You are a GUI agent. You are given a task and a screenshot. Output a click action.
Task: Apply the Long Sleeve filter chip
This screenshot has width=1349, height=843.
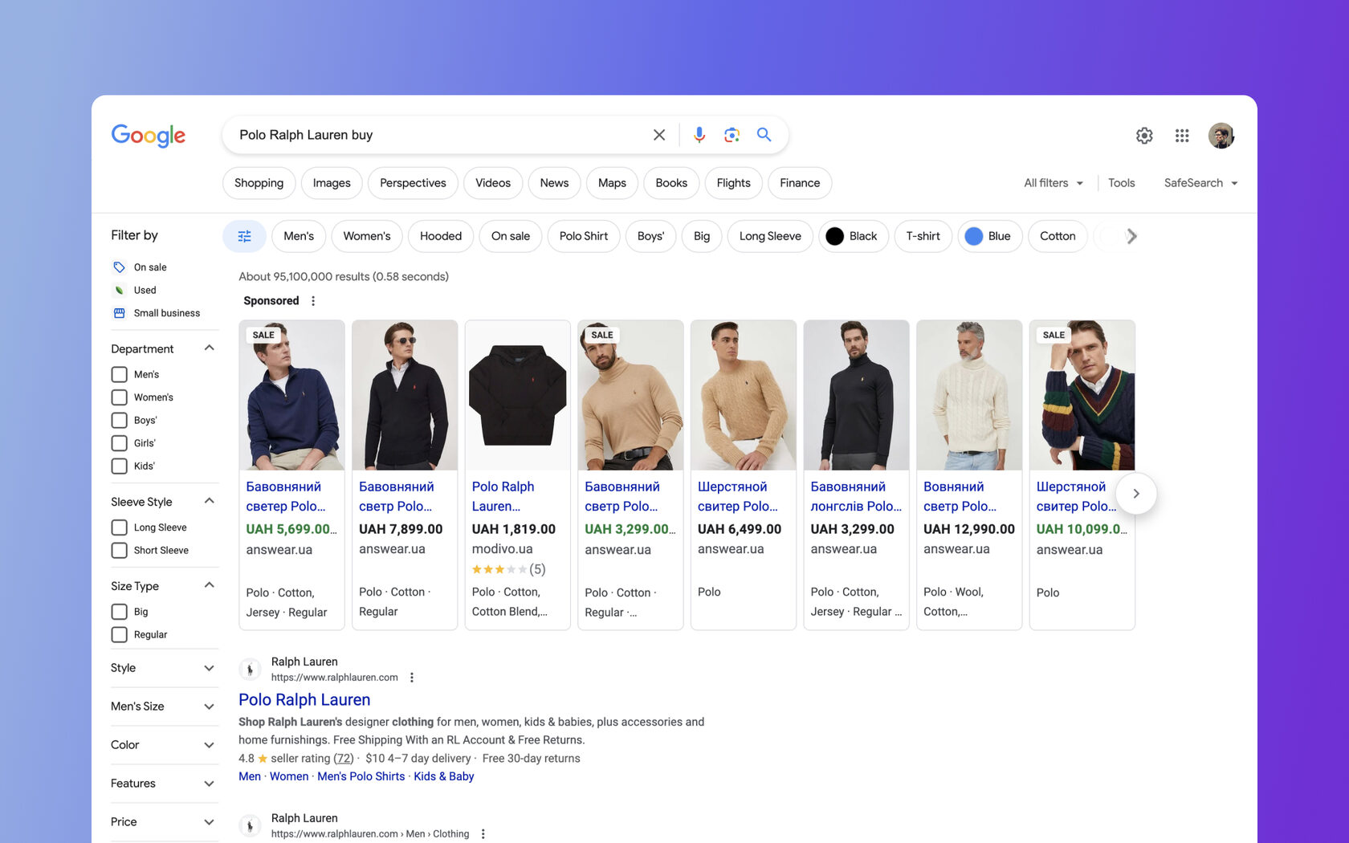tap(770, 236)
